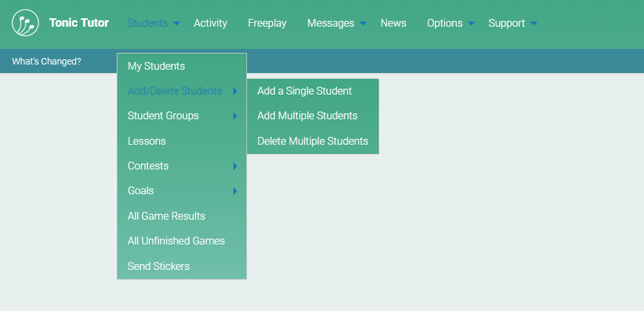
Task: Expand the Support menu arrow
Action: 534,24
